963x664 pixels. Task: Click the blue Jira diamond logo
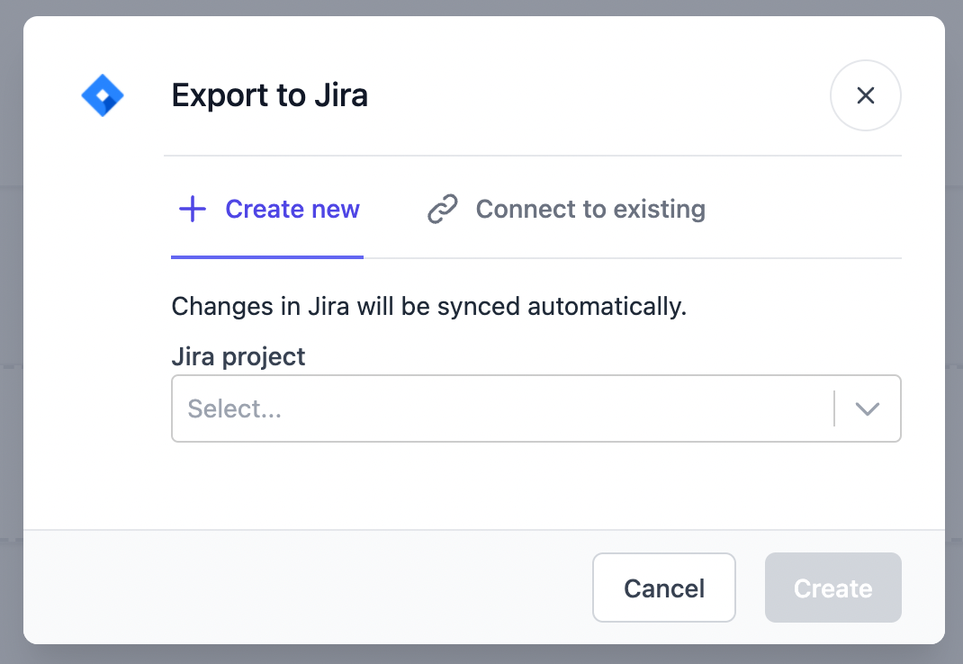pos(103,95)
